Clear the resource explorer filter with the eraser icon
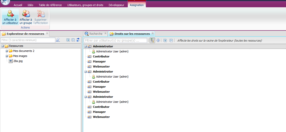This screenshot has height=132, width=286. click(58, 40)
